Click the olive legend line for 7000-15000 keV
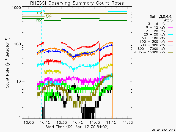 [170, 52]
